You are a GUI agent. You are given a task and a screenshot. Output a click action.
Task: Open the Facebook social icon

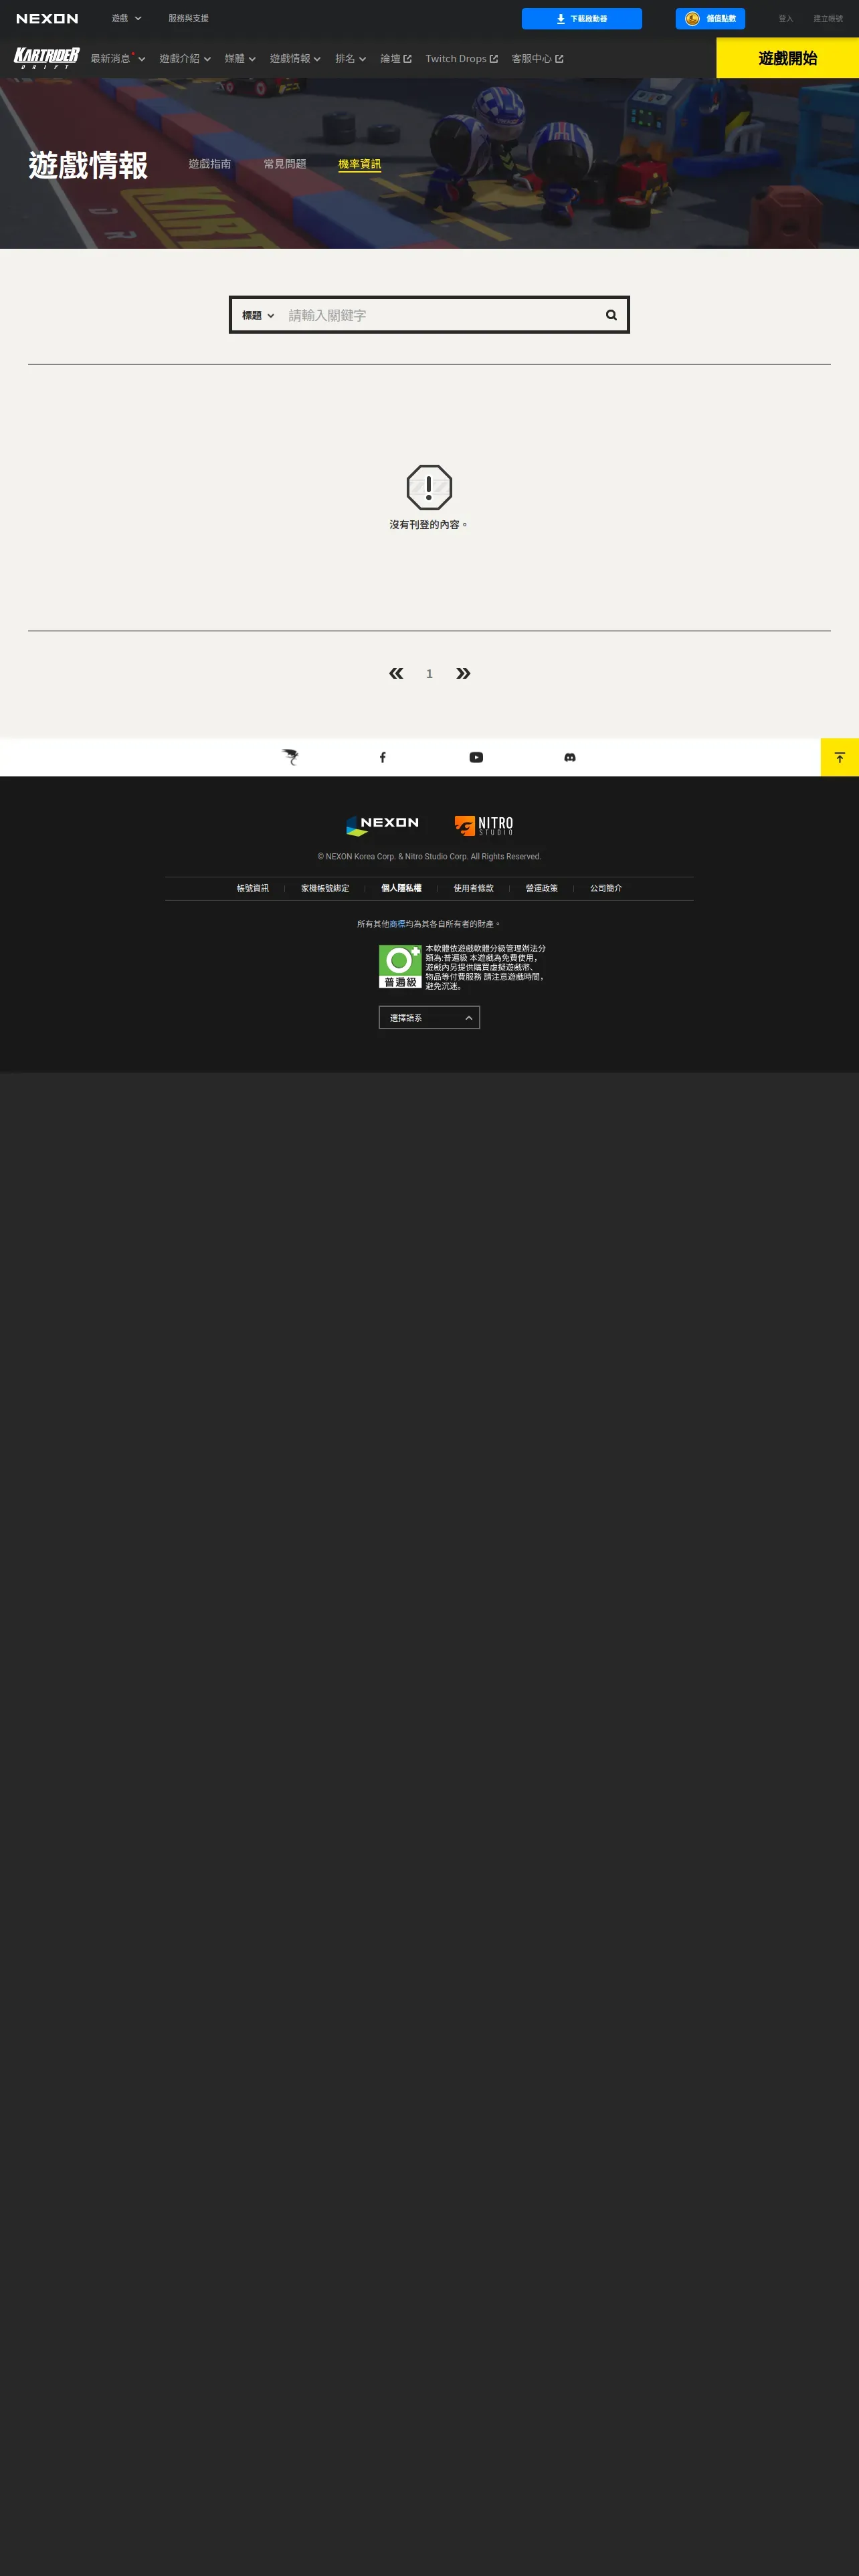pos(382,757)
